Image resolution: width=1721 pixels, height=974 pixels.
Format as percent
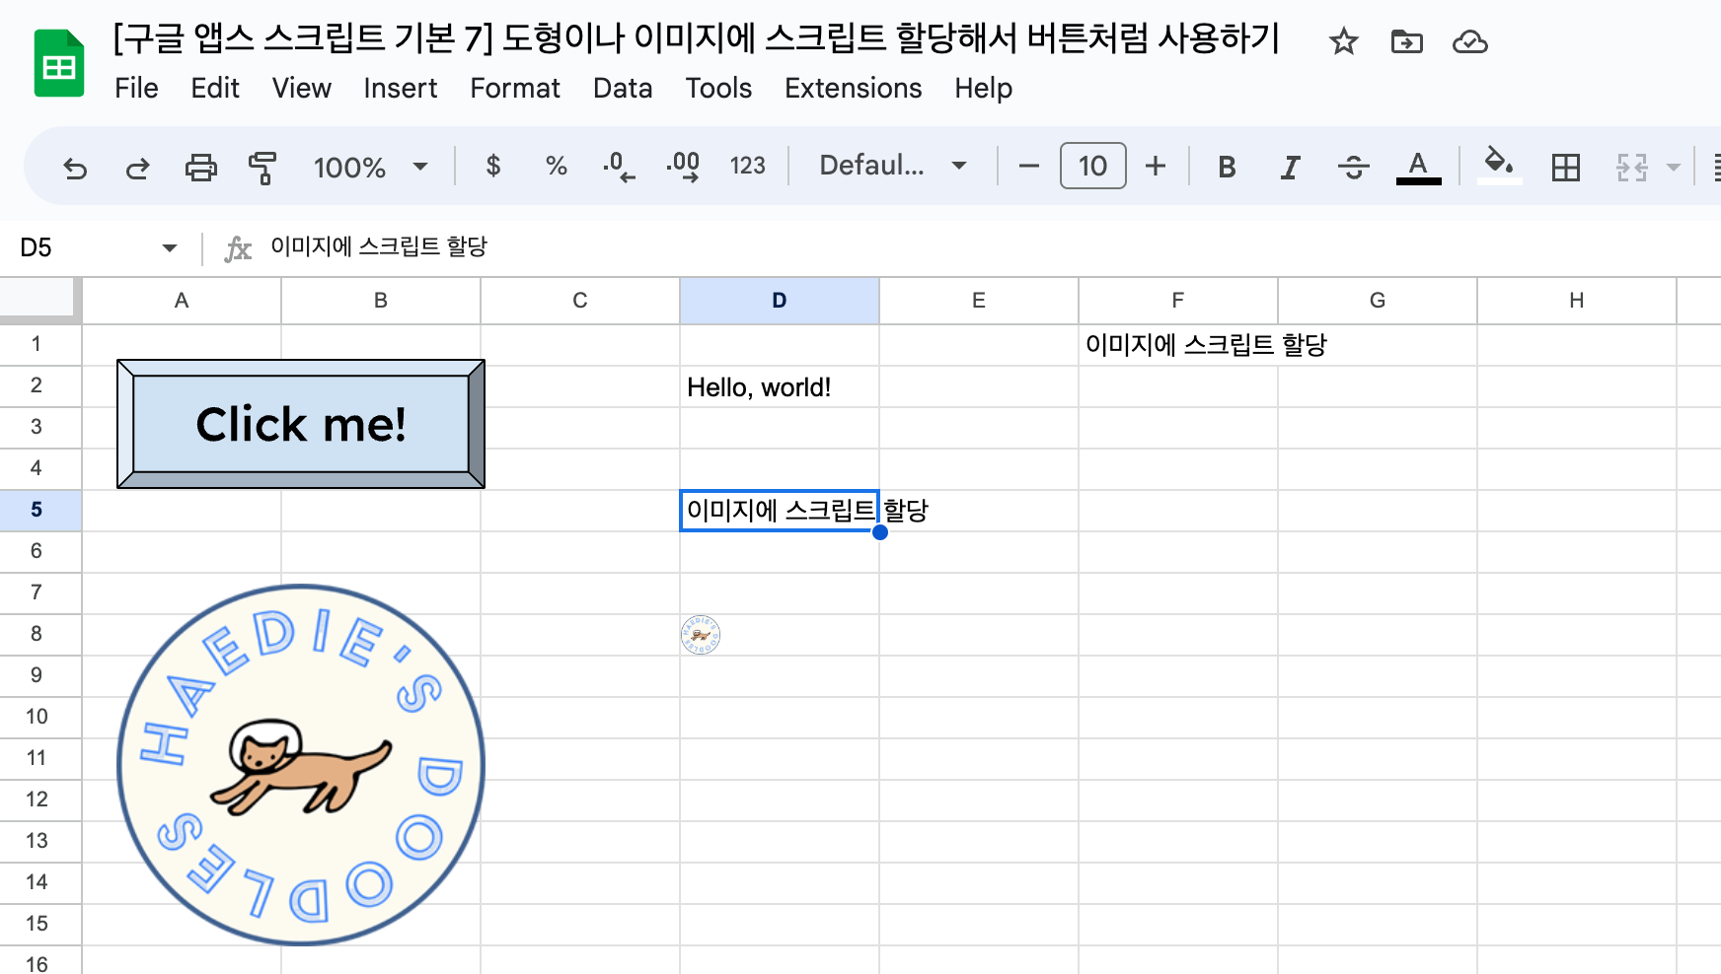[x=557, y=166]
